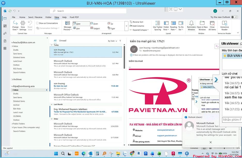Open the Calendar view in Outlook sidebar

point(5,26)
